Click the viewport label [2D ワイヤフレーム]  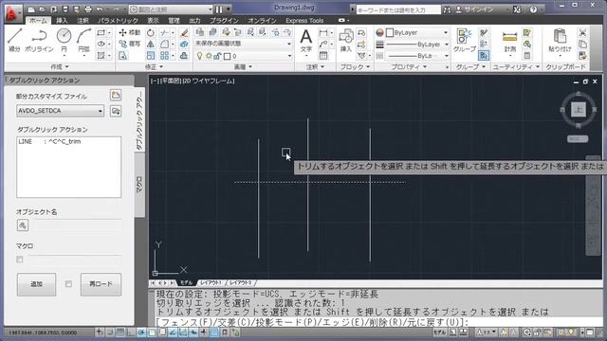[x=209, y=81]
